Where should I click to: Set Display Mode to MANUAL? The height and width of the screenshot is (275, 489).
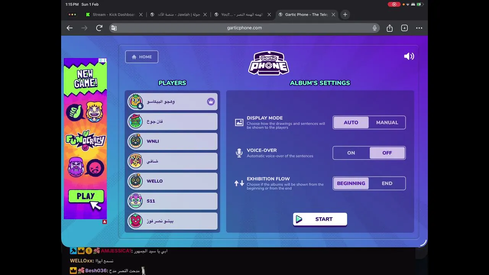click(x=387, y=123)
